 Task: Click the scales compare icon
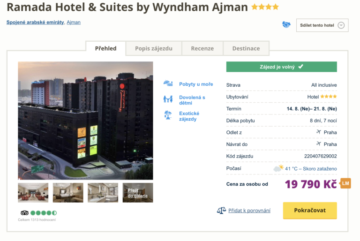pos(221,211)
